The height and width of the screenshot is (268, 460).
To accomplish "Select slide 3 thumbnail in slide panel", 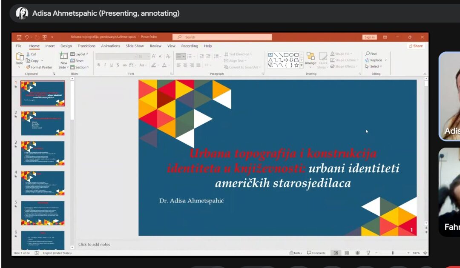I will [43, 153].
